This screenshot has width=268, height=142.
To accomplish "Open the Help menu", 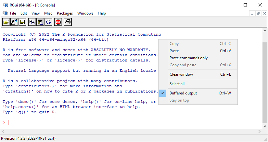I will click(x=102, y=13).
